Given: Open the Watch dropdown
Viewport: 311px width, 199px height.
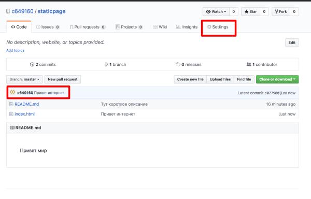Looking at the screenshot, I should (216, 12).
